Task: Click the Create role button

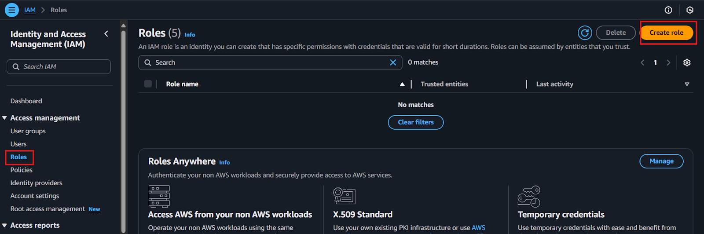Action: click(667, 33)
